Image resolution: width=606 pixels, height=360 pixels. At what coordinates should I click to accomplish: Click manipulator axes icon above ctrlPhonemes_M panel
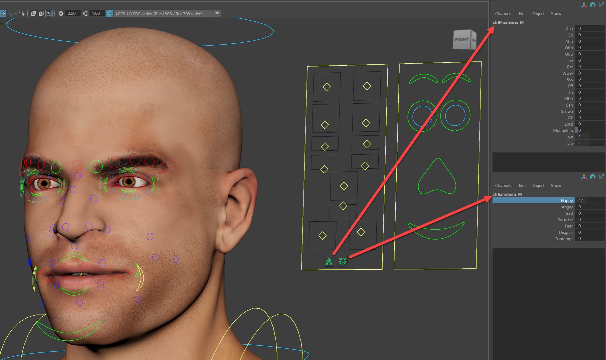pyautogui.click(x=584, y=5)
